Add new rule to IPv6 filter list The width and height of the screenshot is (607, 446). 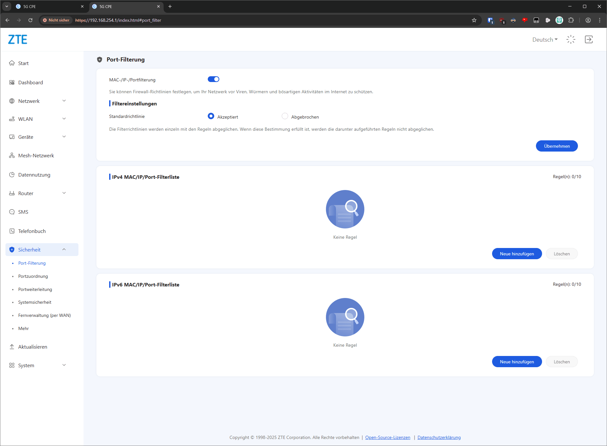(517, 362)
